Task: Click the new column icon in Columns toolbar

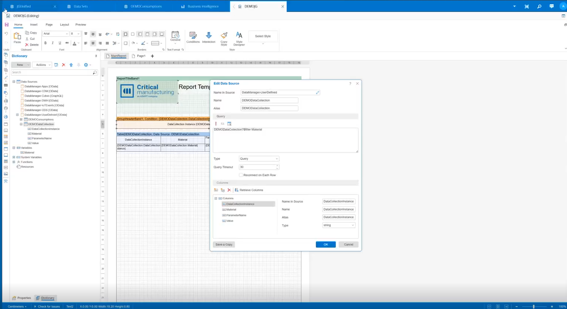Action: pyautogui.click(x=216, y=190)
